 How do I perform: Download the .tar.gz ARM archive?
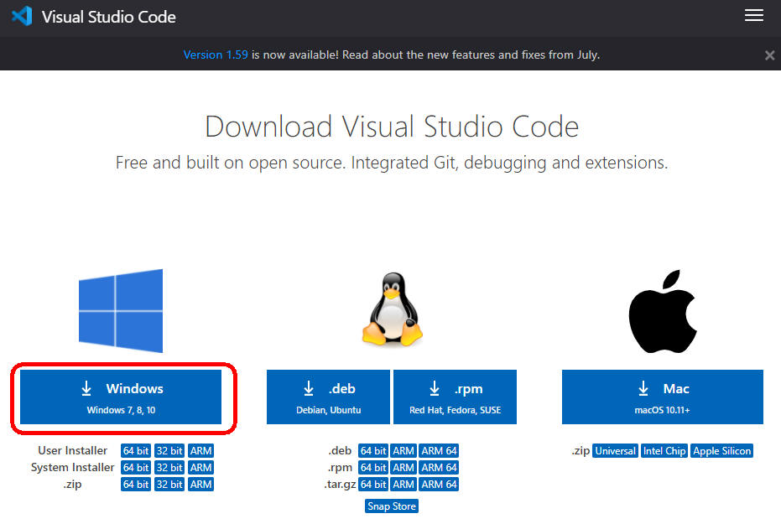point(404,485)
